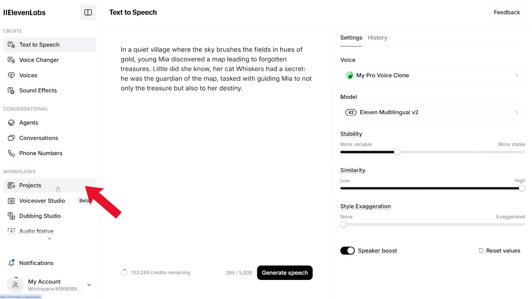
Task: Collapse the sidebar with the panel icon
Action: (x=88, y=12)
